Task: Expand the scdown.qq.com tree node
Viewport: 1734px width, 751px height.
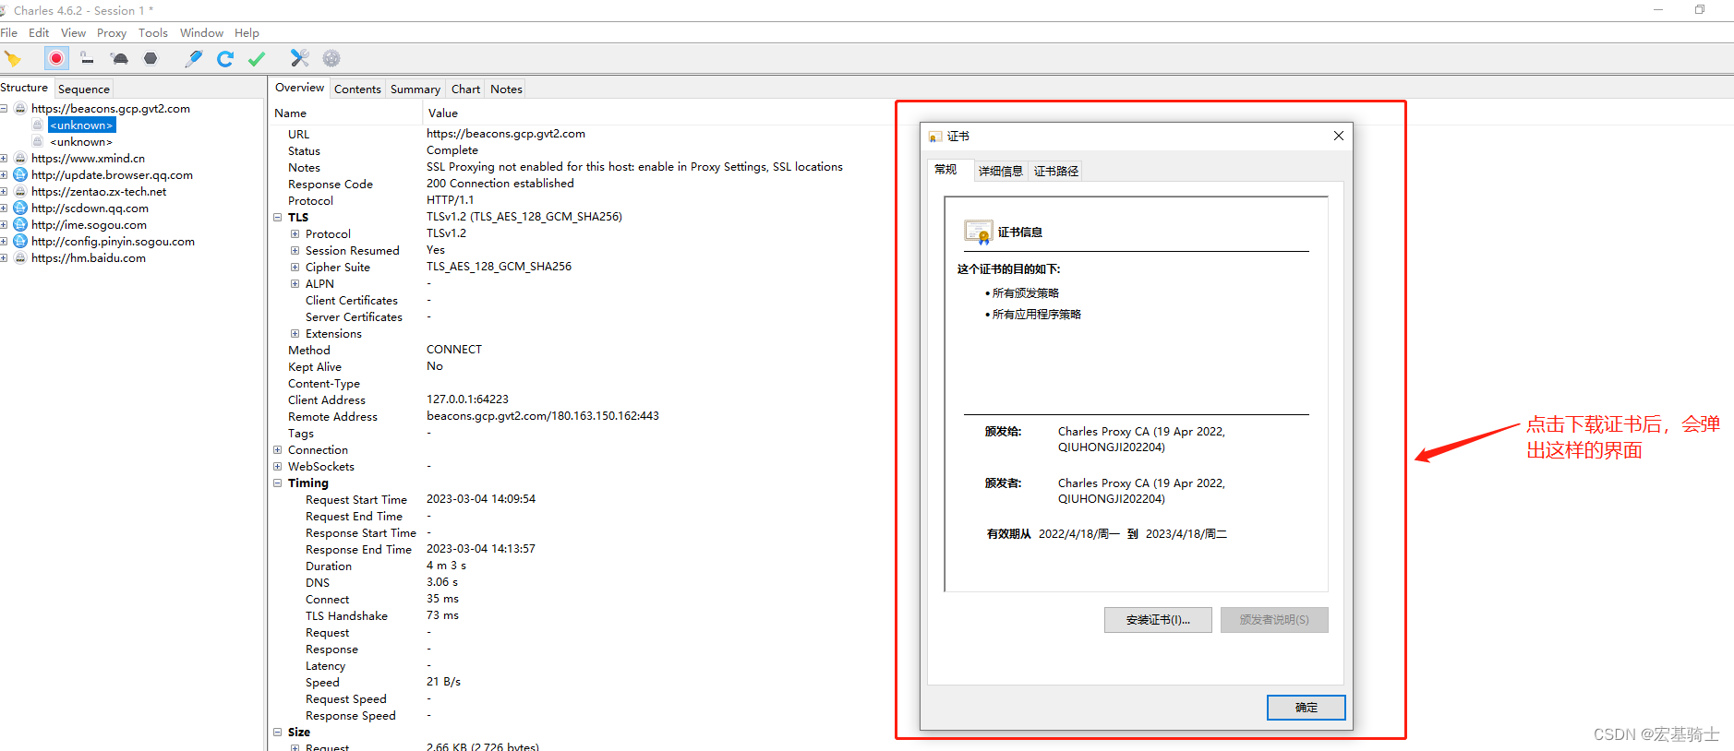Action: [x=4, y=208]
